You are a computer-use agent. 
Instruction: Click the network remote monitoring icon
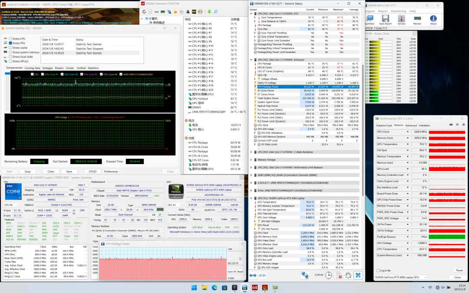click(x=305, y=275)
